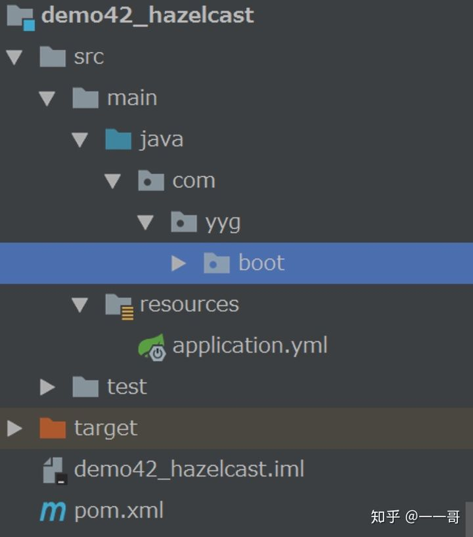Image resolution: width=473 pixels, height=537 pixels.
Task: Select the target label in the tree
Action: click(x=106, y=429)
